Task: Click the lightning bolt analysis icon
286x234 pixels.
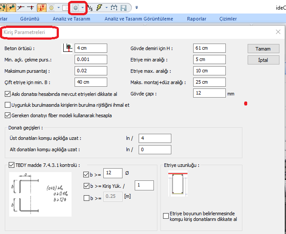Action: (x=99, y=7)
